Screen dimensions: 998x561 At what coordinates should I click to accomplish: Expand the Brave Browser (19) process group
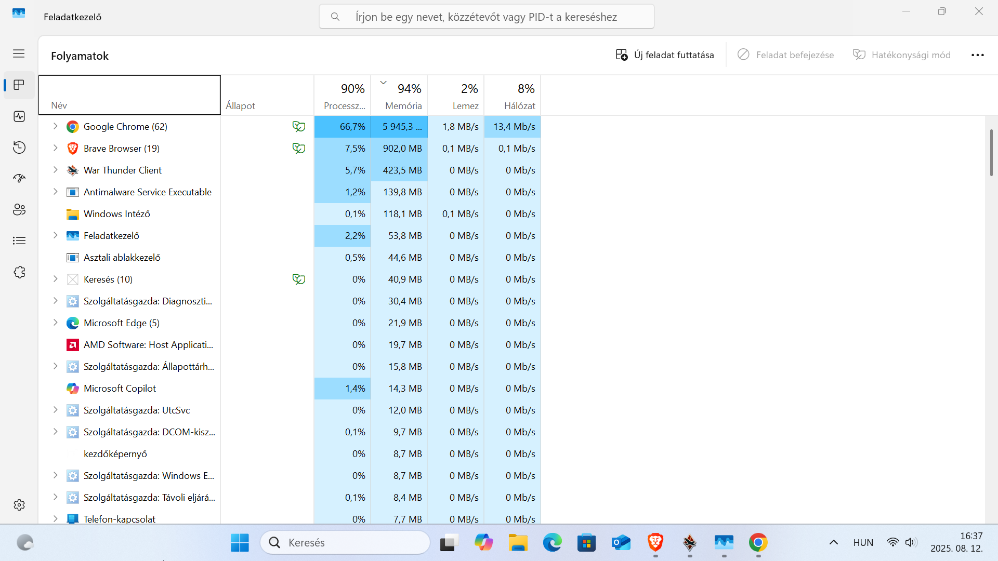pyautogui.click(x=55, y=148)
